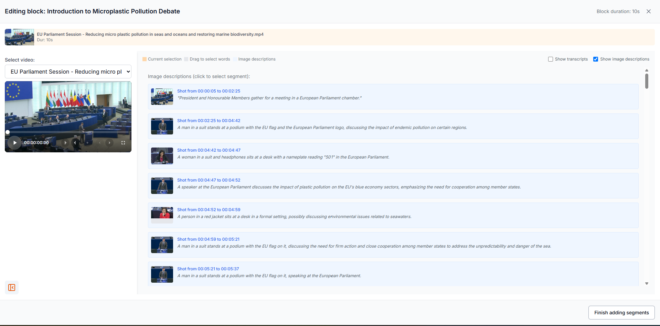The image size is (660, 326).
Task: Click the mark-out bracket icon in player
Action: tap(75, 143)
